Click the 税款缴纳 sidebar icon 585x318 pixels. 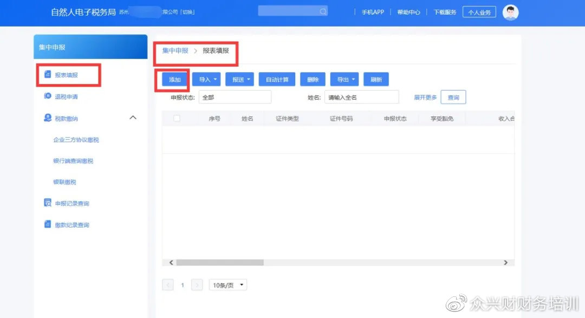click(x=47, y=118)
